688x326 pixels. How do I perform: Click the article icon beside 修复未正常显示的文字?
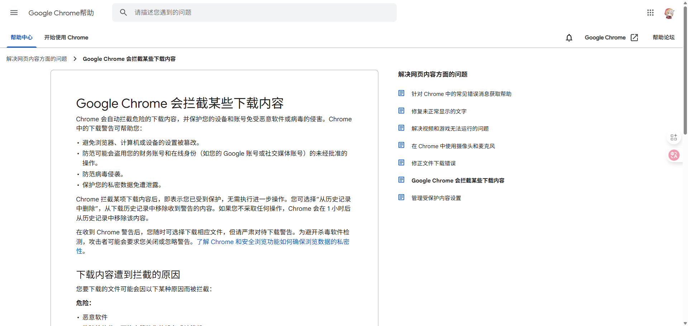401,111
